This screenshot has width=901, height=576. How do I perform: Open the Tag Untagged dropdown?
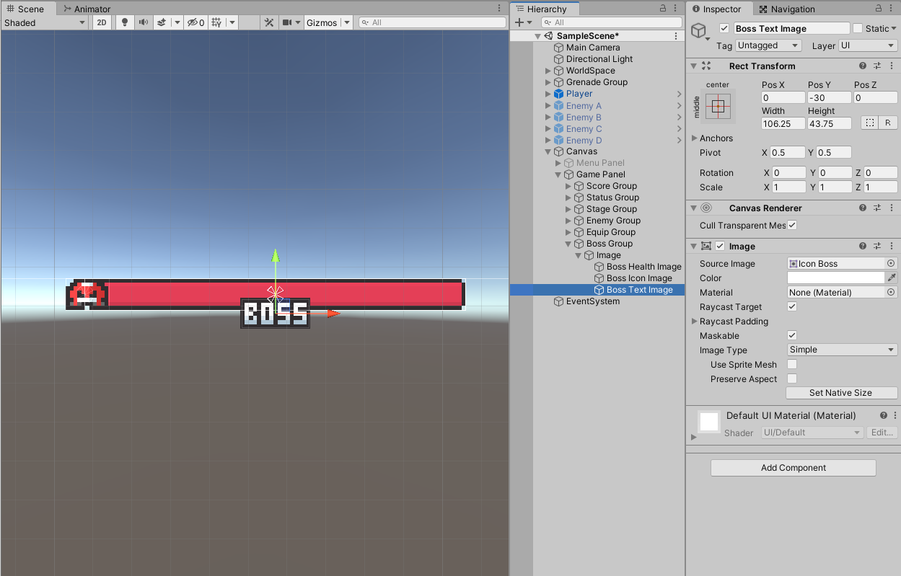[x=768, y=45]
